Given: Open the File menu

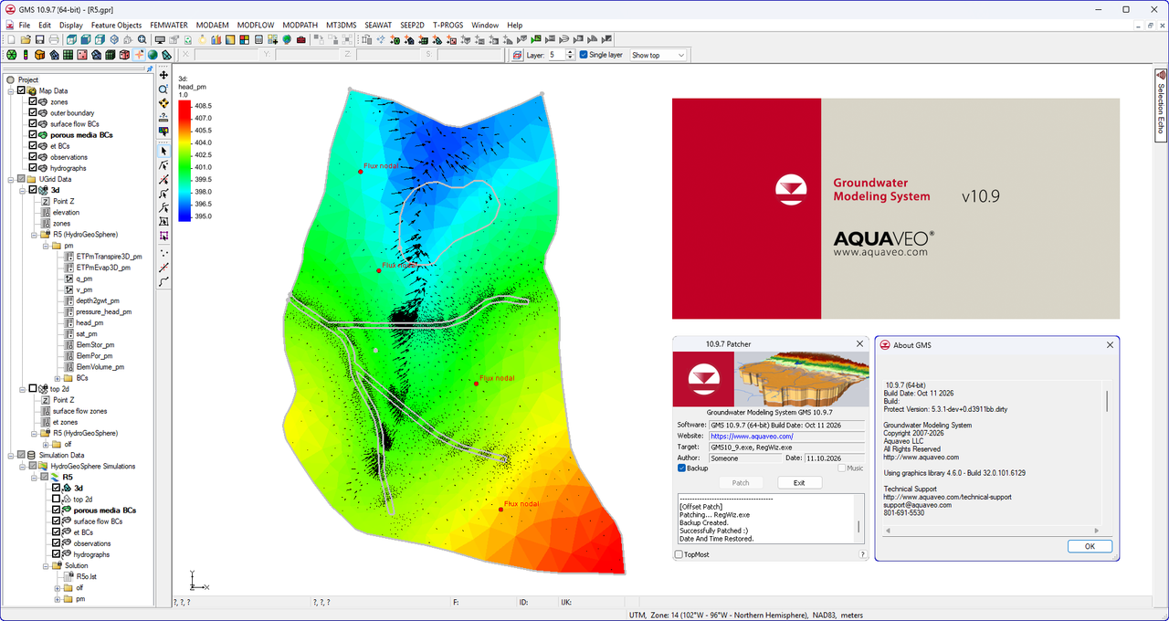Looking at the screenshot, I should (x=25, y=25).
